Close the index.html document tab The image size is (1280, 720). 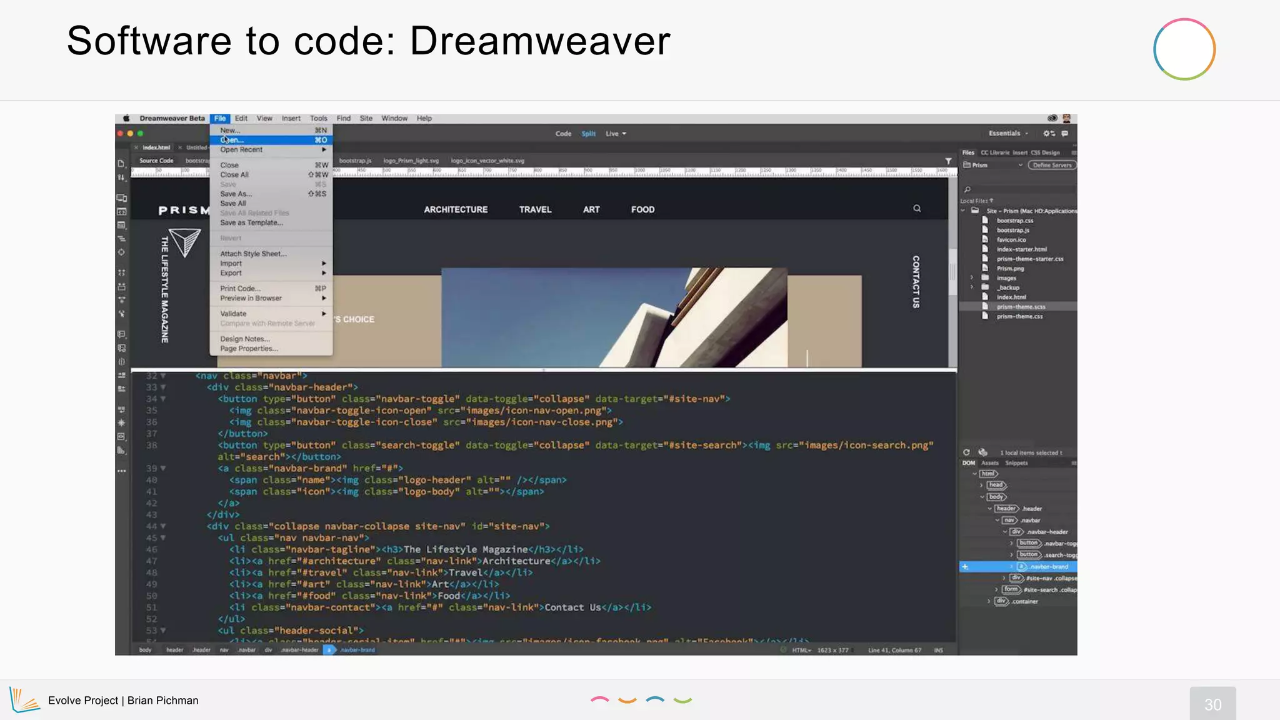(136, 147)
